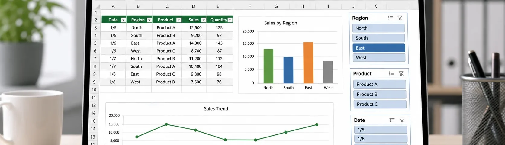Image resolution: width=505 pixels, height=145 pixels.
Task: Select column J header
Action: pos(354,6)
